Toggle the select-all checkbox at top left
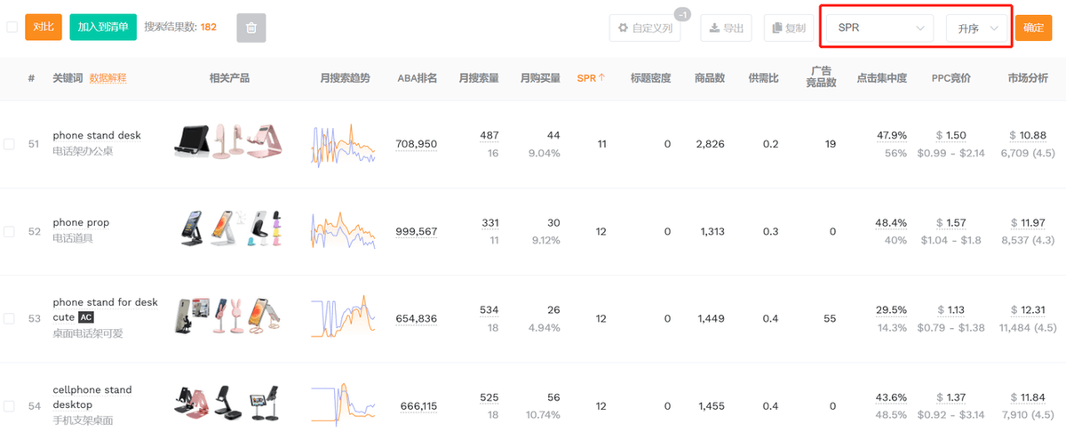Screen dimensions: 1066x448 [x=12, y=27]
